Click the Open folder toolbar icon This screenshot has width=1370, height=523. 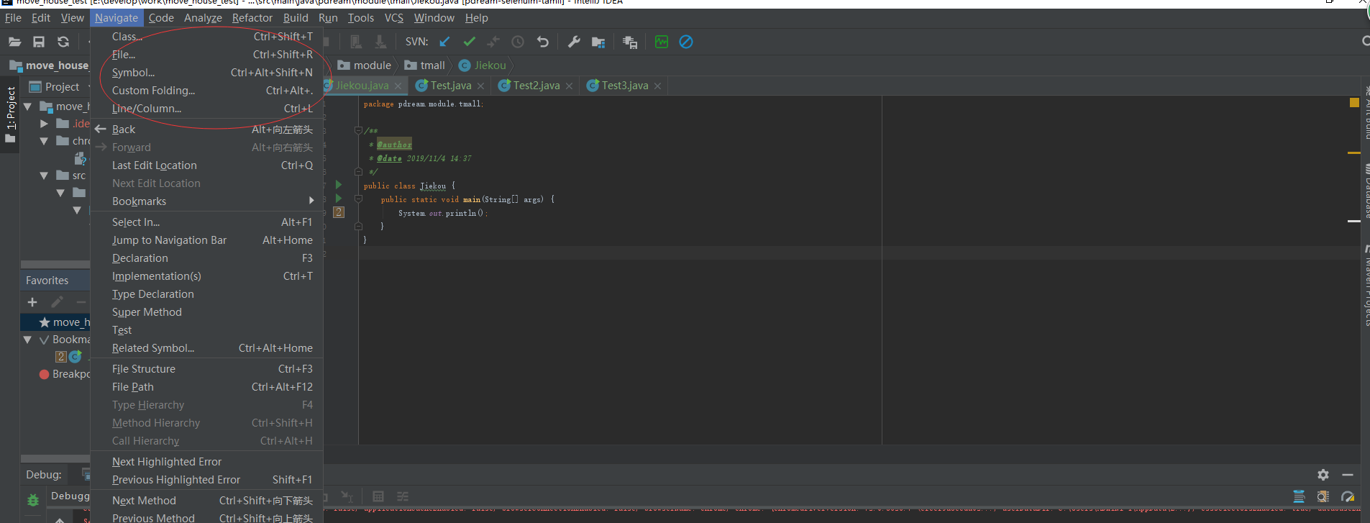(x=14, y=42)
